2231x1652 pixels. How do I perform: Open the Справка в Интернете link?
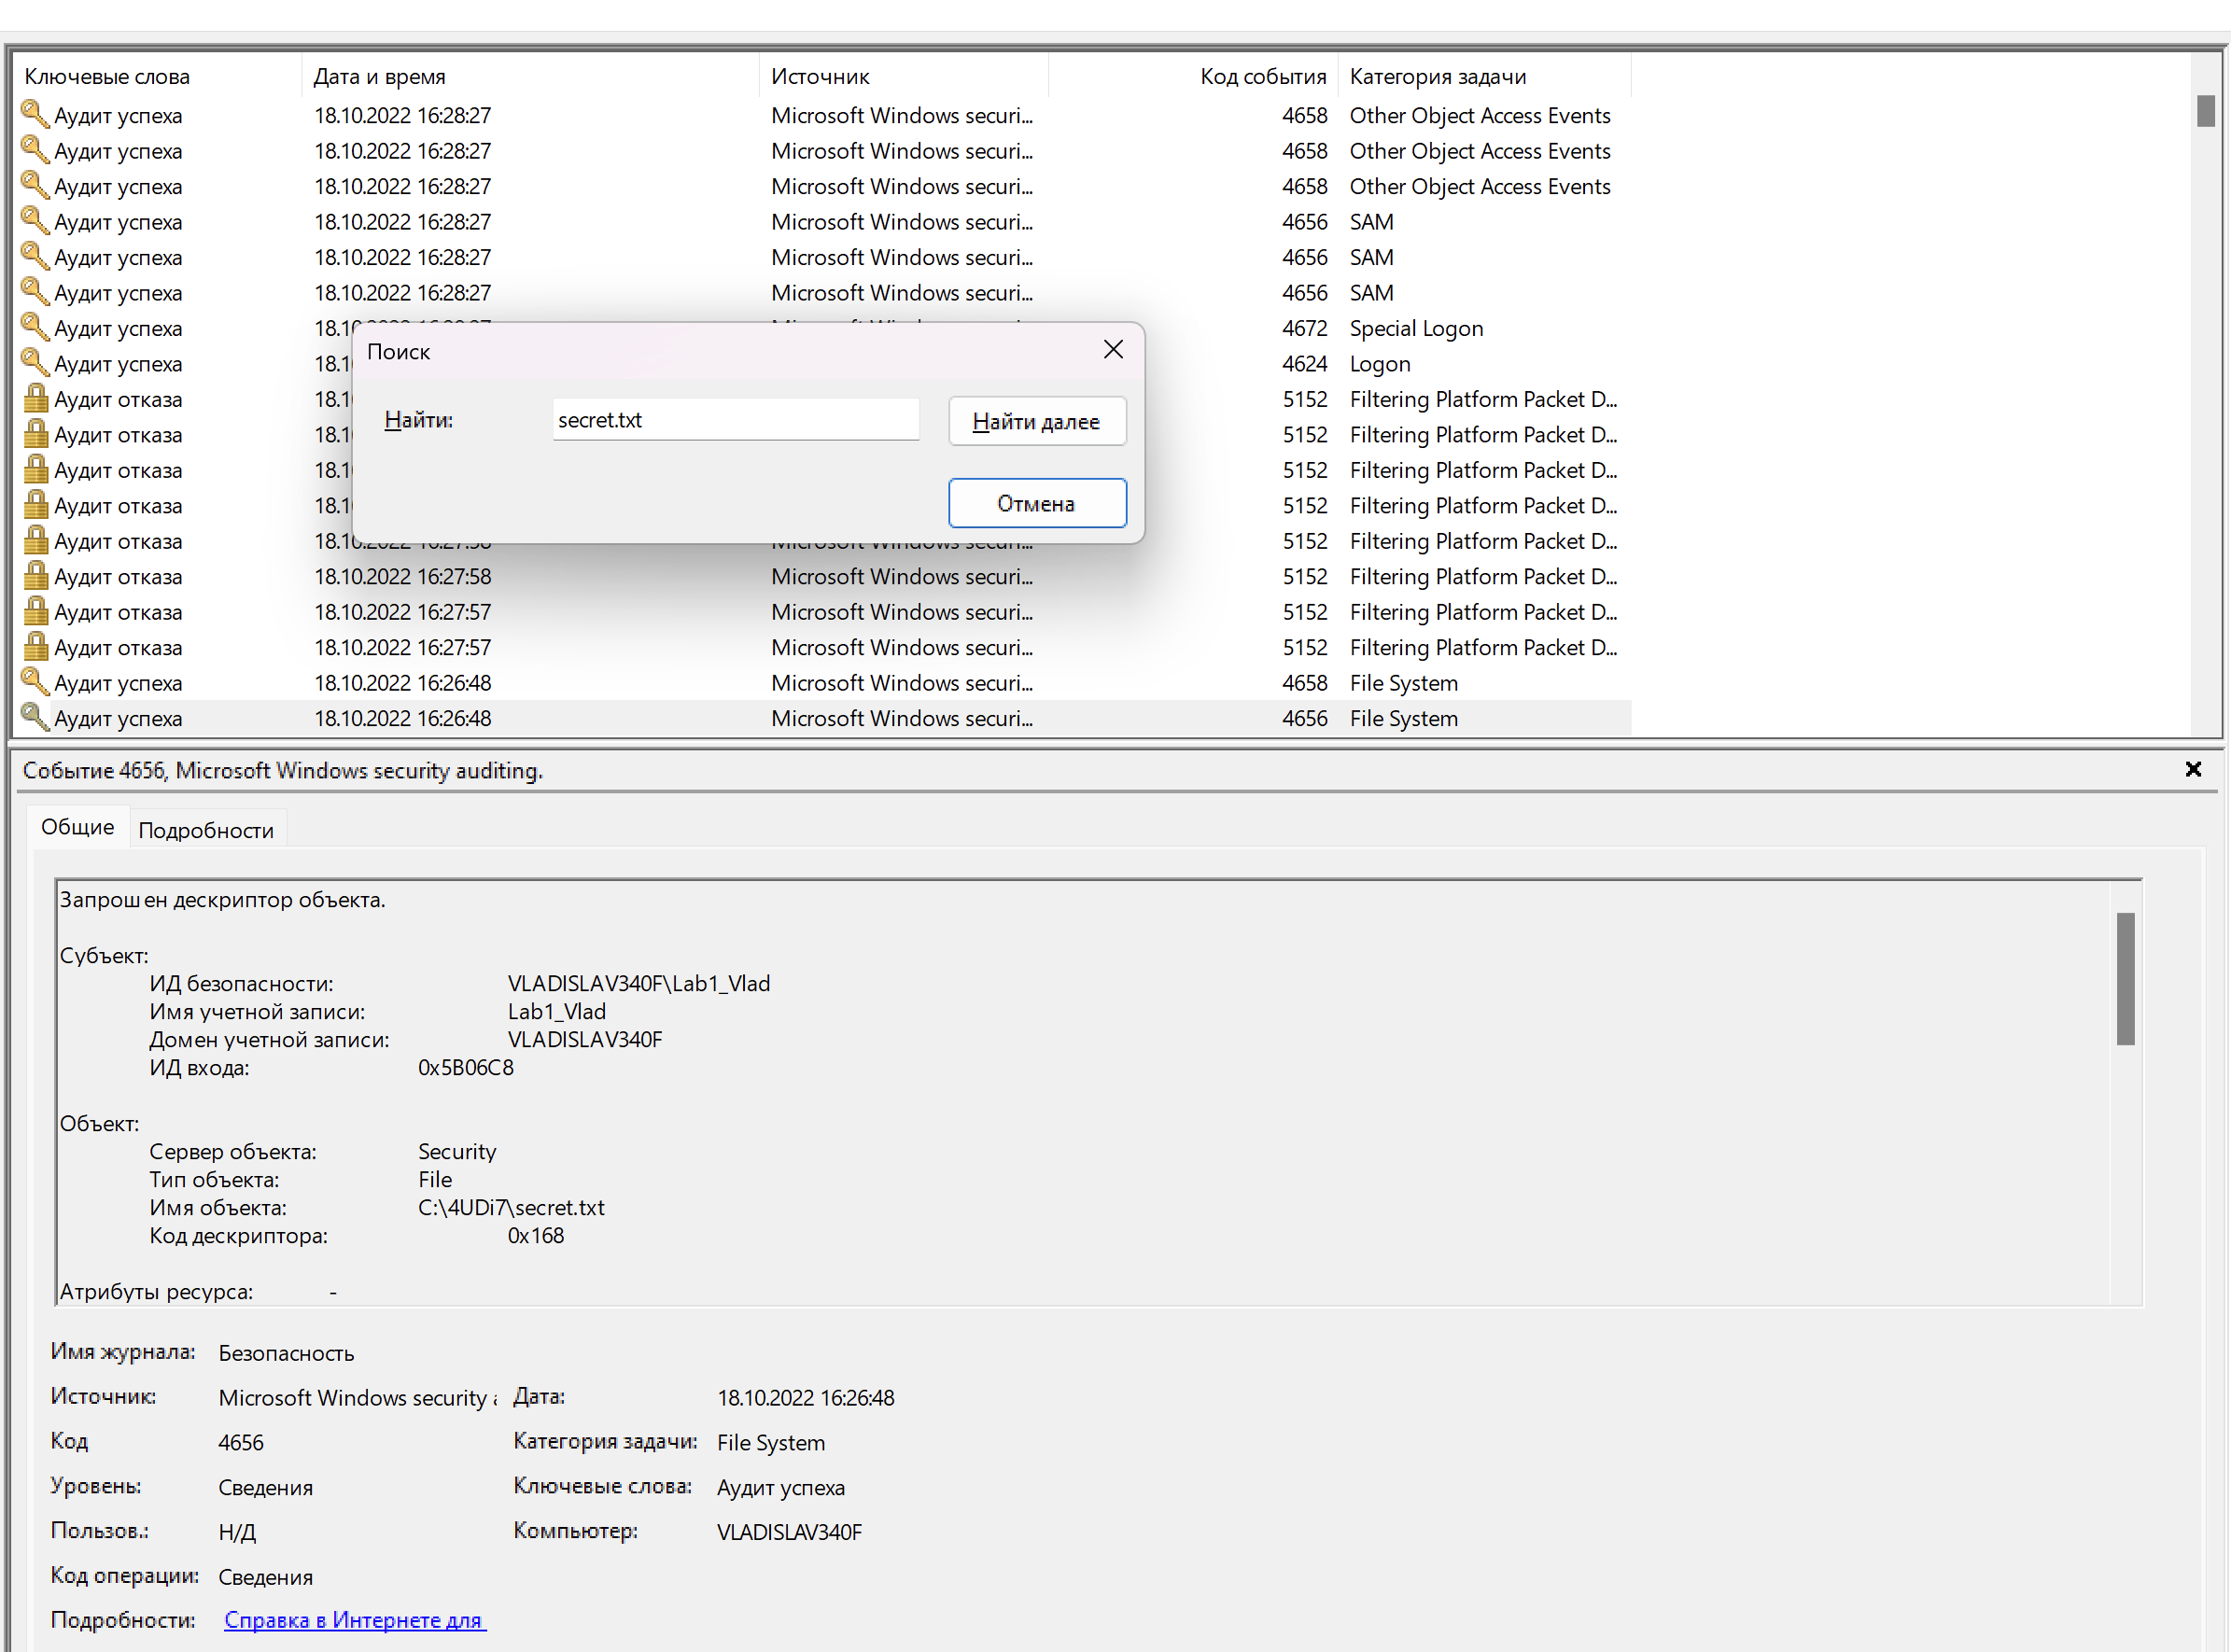(354, 1620)
